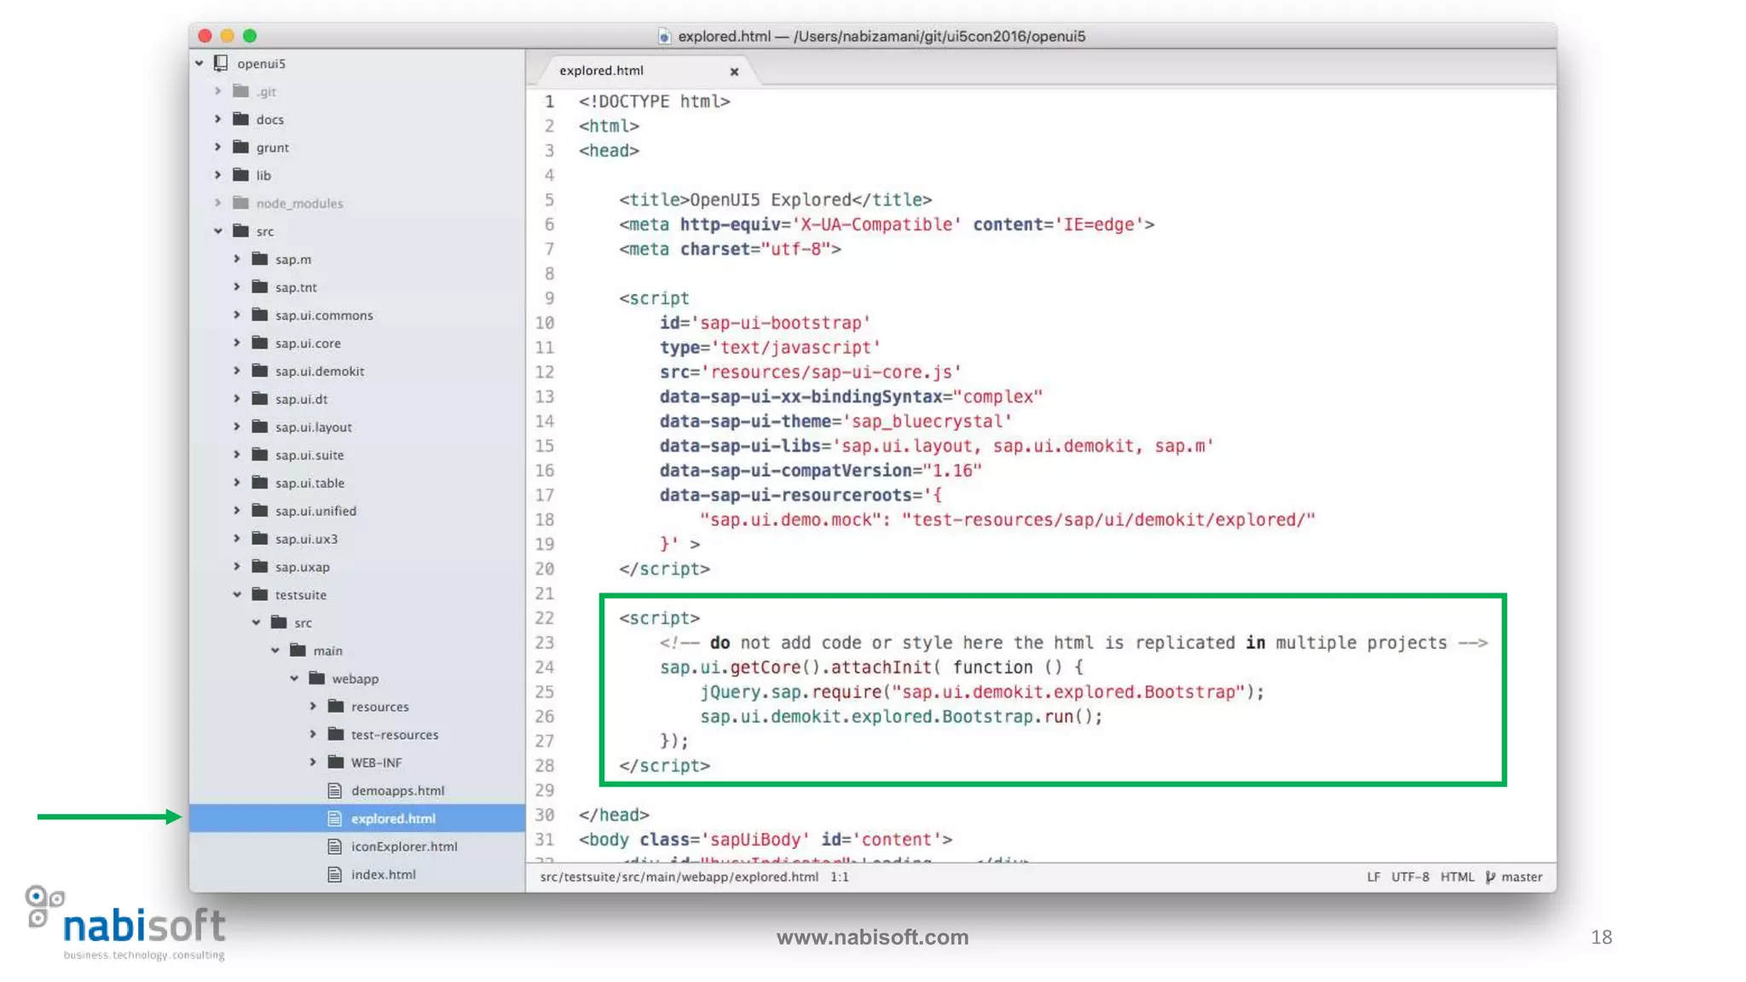Close the explored.html tab
This screenshot has height=982, width=1746.
(734, 72)
